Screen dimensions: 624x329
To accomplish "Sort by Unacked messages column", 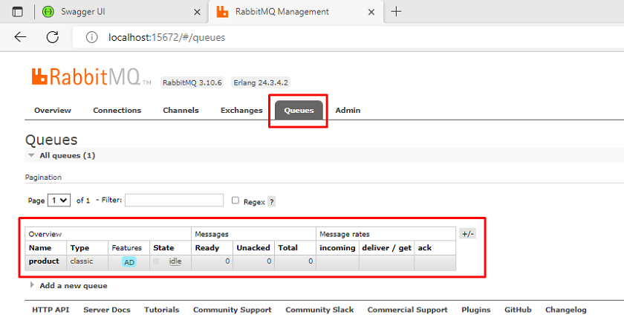I will [x=253, y=247].
